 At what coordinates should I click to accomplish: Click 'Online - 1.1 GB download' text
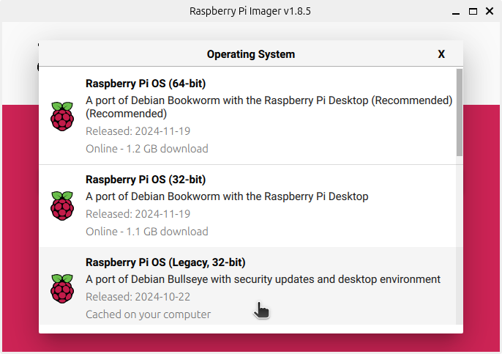click(x=147, y=231)
